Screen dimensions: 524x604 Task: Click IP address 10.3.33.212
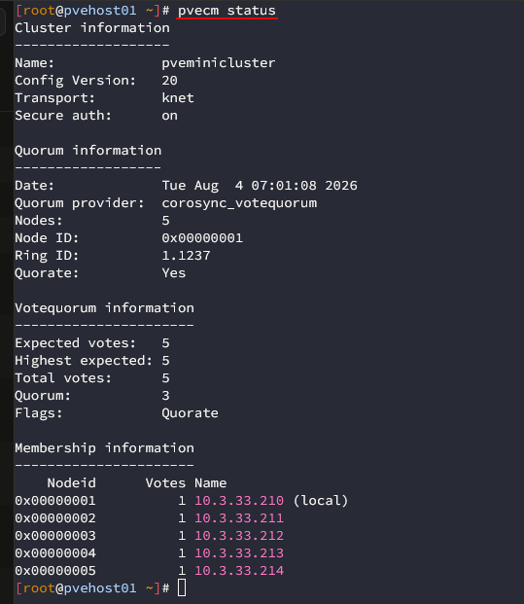(239, 536)
